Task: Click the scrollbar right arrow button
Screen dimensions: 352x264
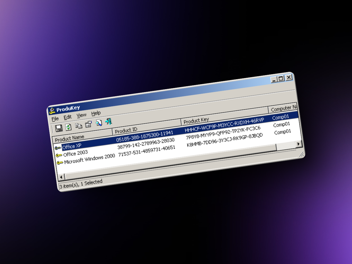Action: coord(299,144)
